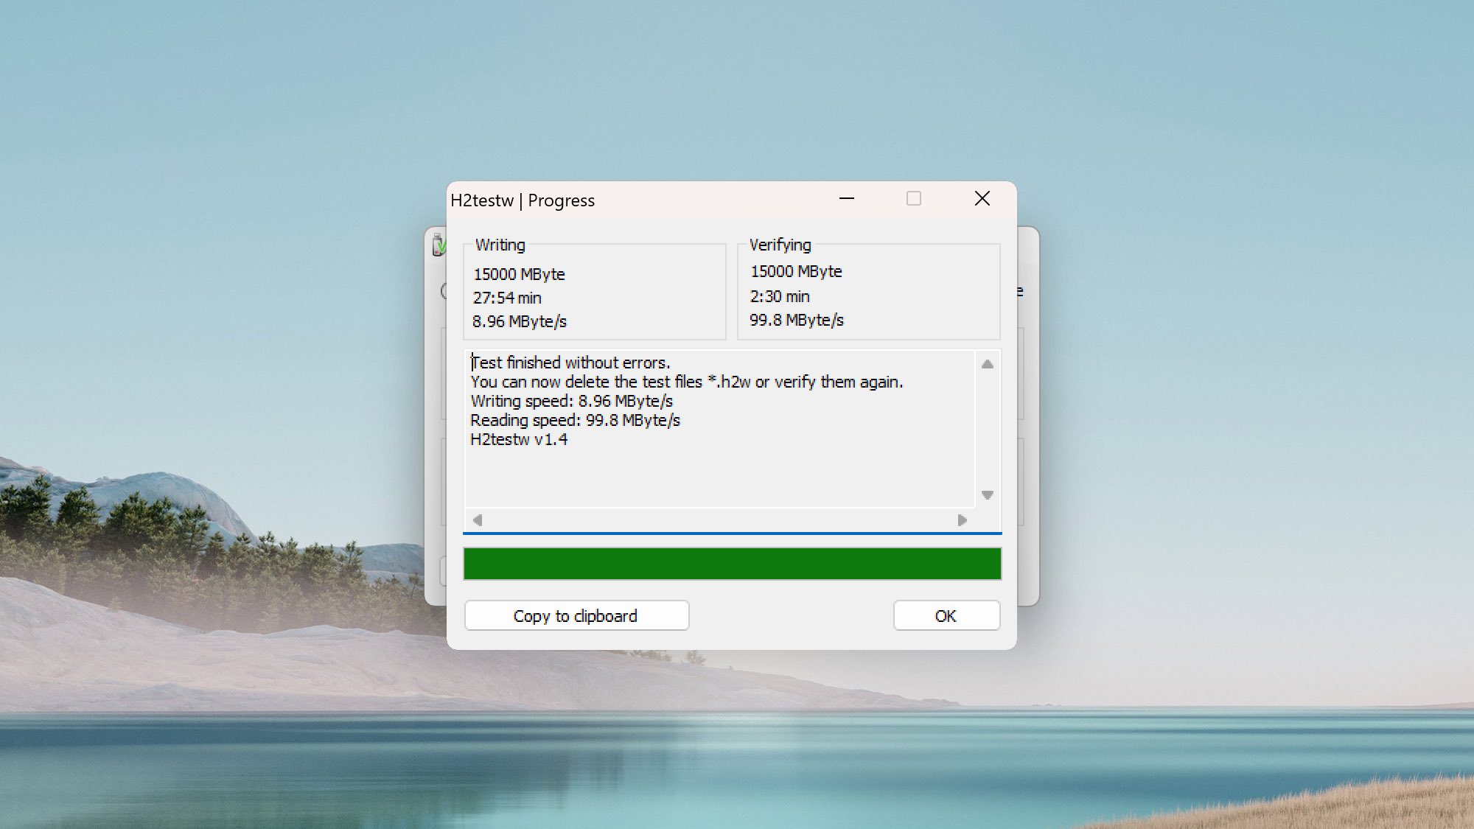Click the 2:30 min value under Verifying
The image size is (1474, 829).
[780, 297]
